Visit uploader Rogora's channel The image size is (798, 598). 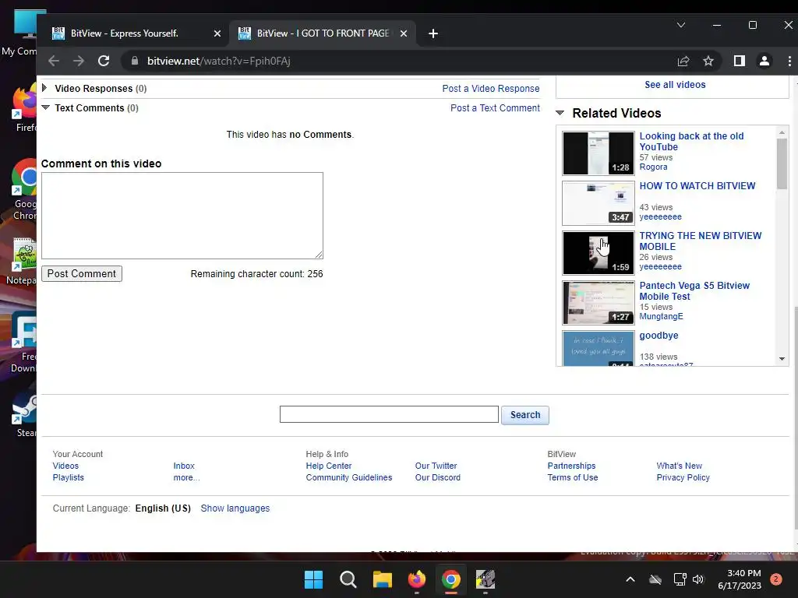(654, 167)
